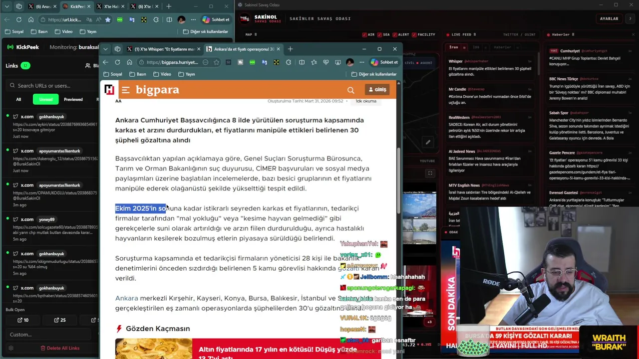Open LIVE FEED panel menu in Sakinol
Viewport: 639px width, 359px height.
475,34
